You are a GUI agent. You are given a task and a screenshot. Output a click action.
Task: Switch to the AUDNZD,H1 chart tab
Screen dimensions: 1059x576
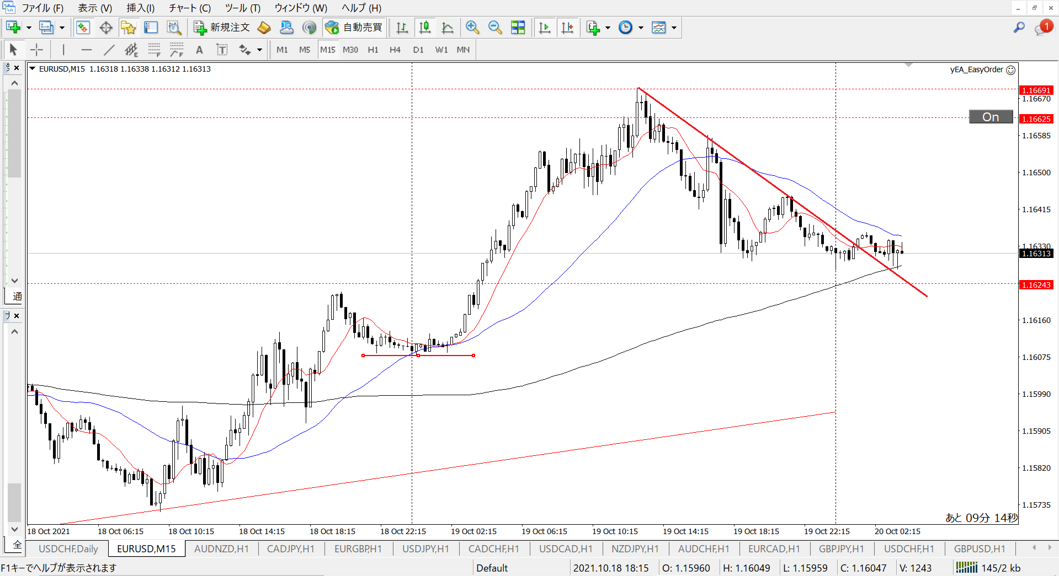coord(221,548)
